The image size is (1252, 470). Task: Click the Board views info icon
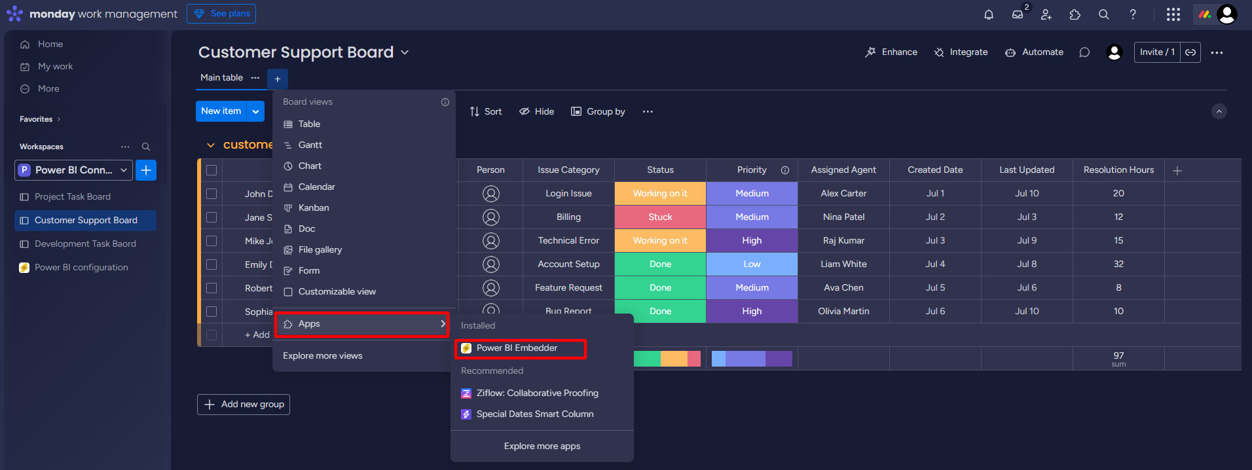(445, 102)
